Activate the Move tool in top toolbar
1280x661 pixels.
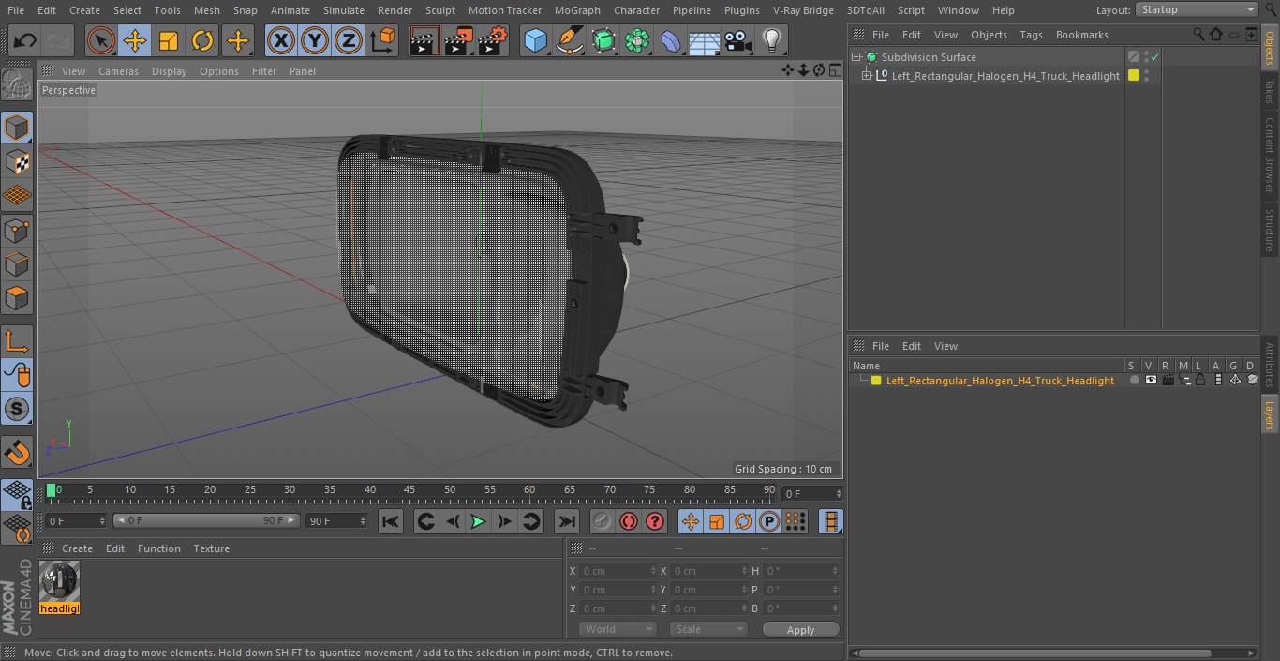(135, 40)
